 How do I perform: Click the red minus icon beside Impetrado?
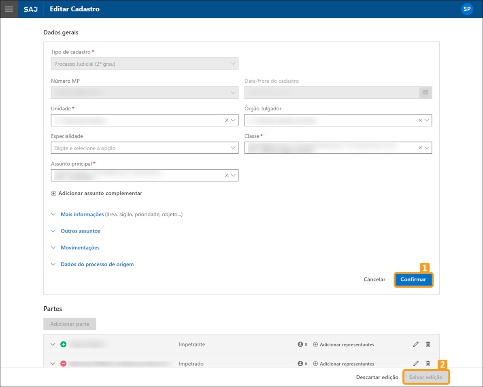point(63,363)
